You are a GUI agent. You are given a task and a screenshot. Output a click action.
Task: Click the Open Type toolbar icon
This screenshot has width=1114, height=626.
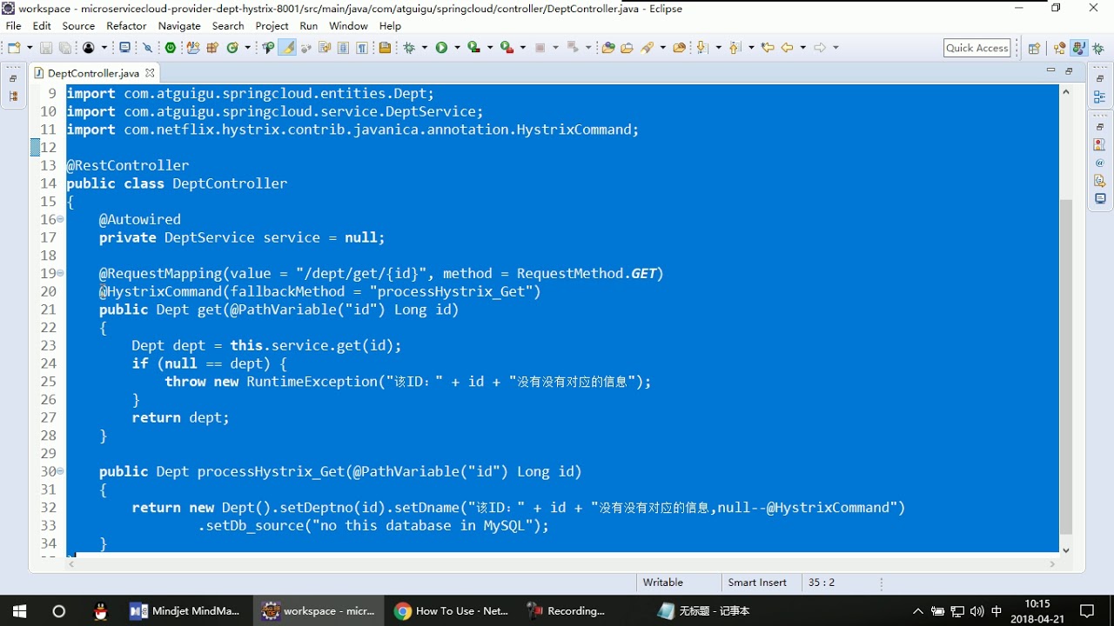[x=608, y=48]
